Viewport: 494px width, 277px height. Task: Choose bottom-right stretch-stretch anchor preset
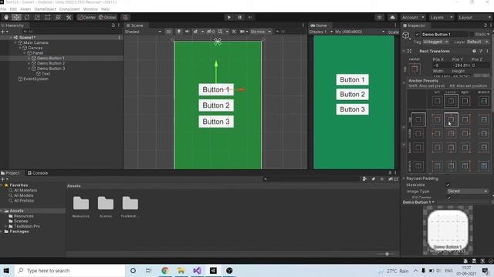(484, 166)
